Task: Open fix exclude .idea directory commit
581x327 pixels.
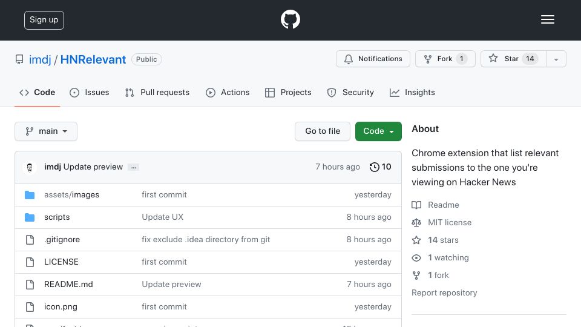Action: click(x=206, y=240)
